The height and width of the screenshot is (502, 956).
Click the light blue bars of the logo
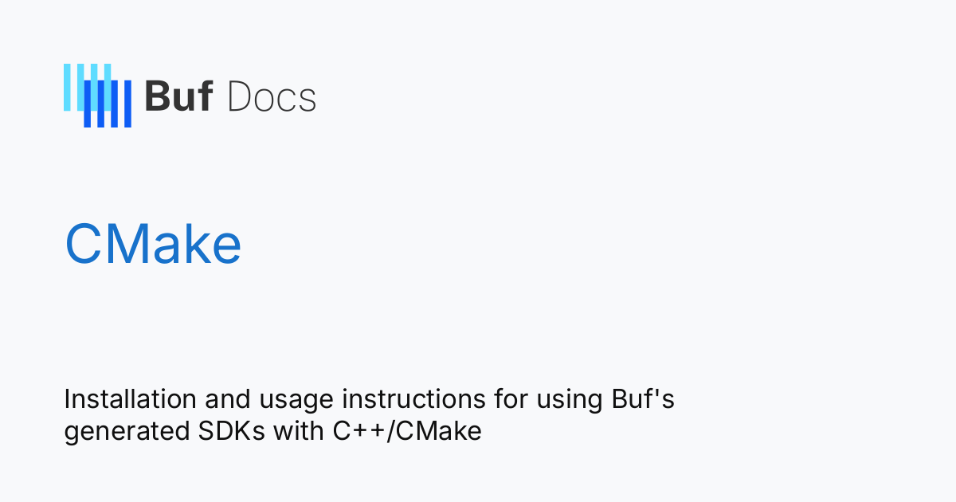88,87
